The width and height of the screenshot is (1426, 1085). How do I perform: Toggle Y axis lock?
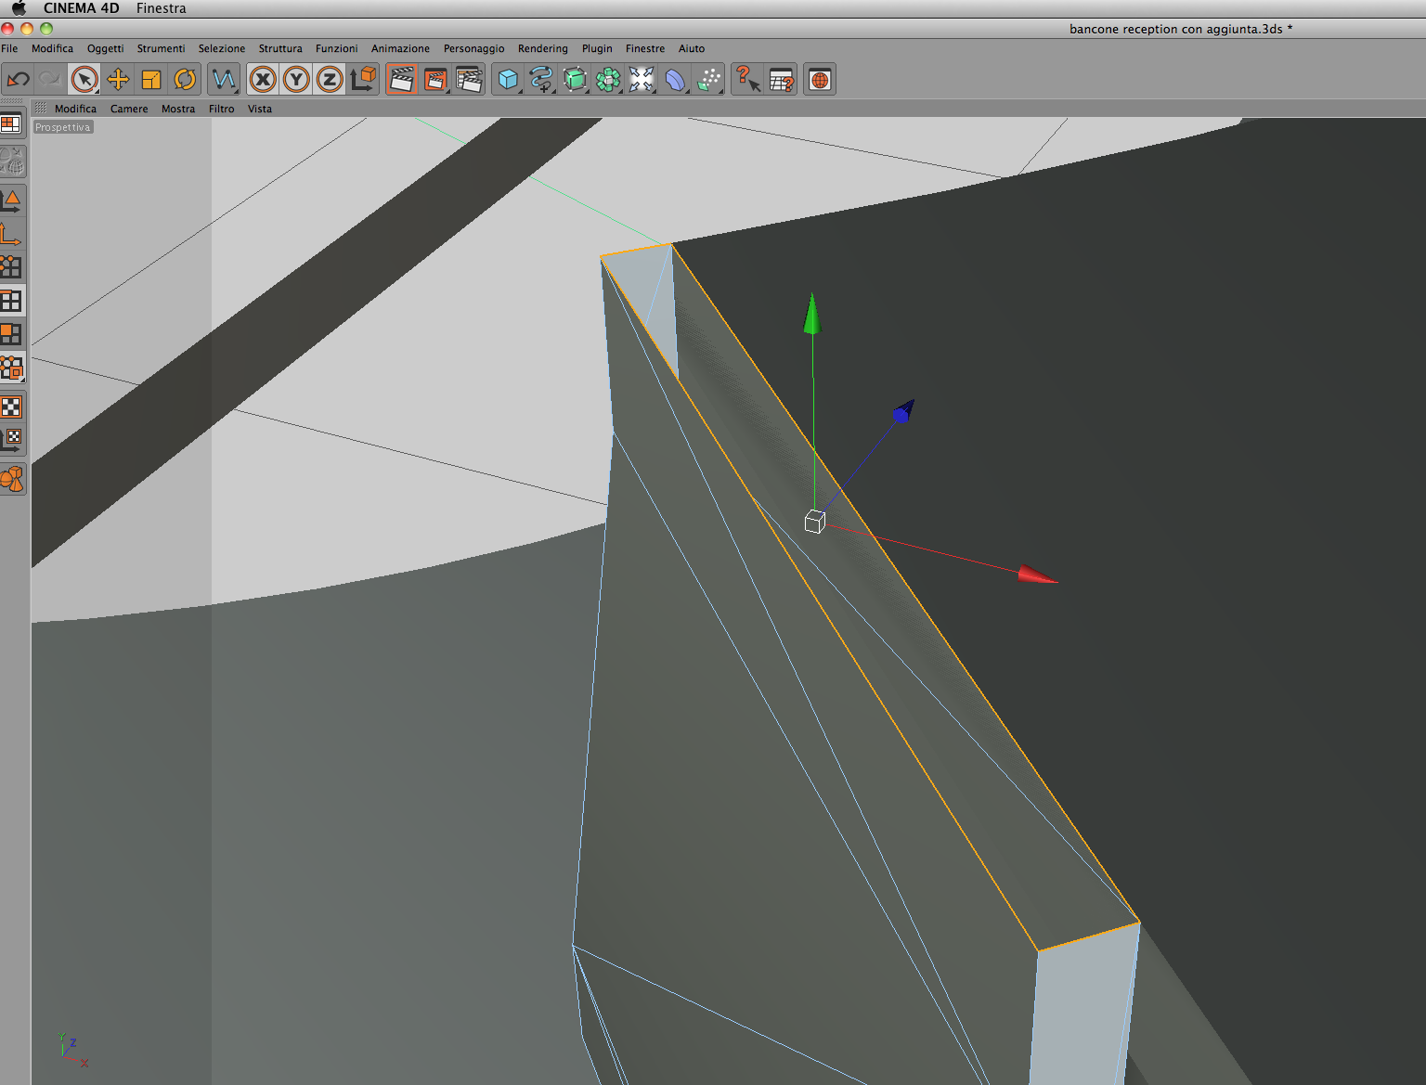[296, 80]
